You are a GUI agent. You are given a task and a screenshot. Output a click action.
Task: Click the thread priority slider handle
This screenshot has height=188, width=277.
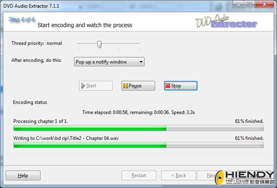pos(99,44)
